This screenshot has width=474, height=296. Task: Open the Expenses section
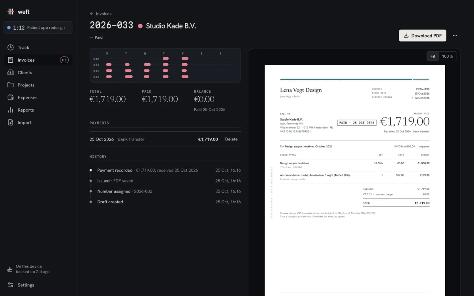(x=38, y=97)
